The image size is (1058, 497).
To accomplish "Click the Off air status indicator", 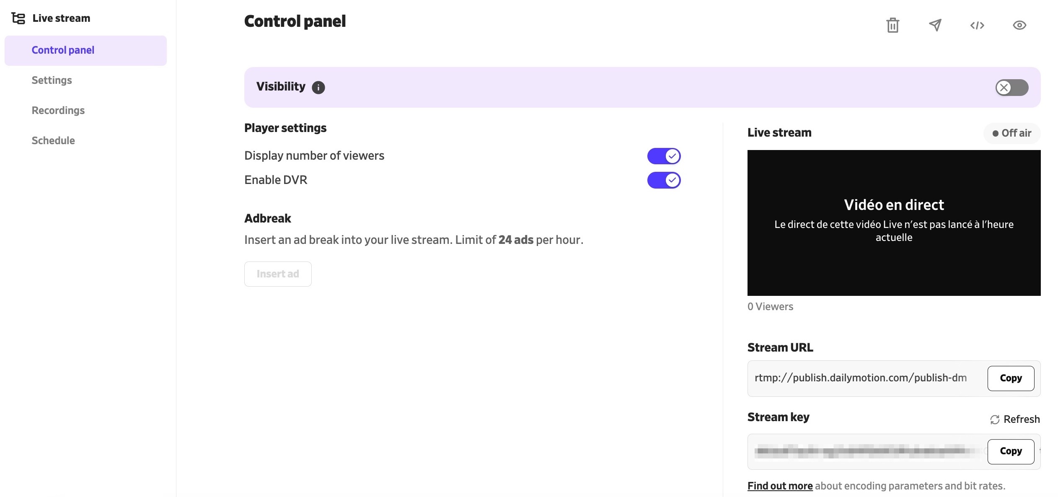I will tap(1012, 133).
